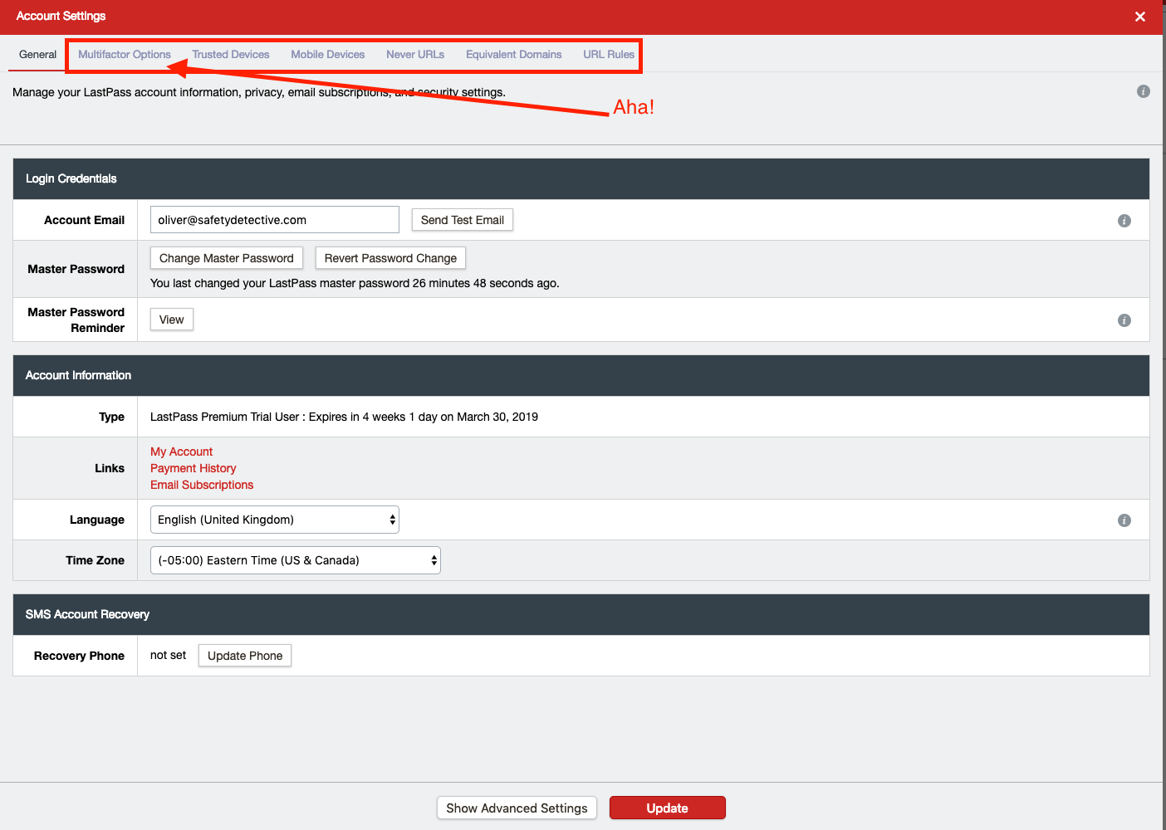The image size is (1166, 830).
Task: Open the Equivalent Domains tab
Action: (514, 55)
